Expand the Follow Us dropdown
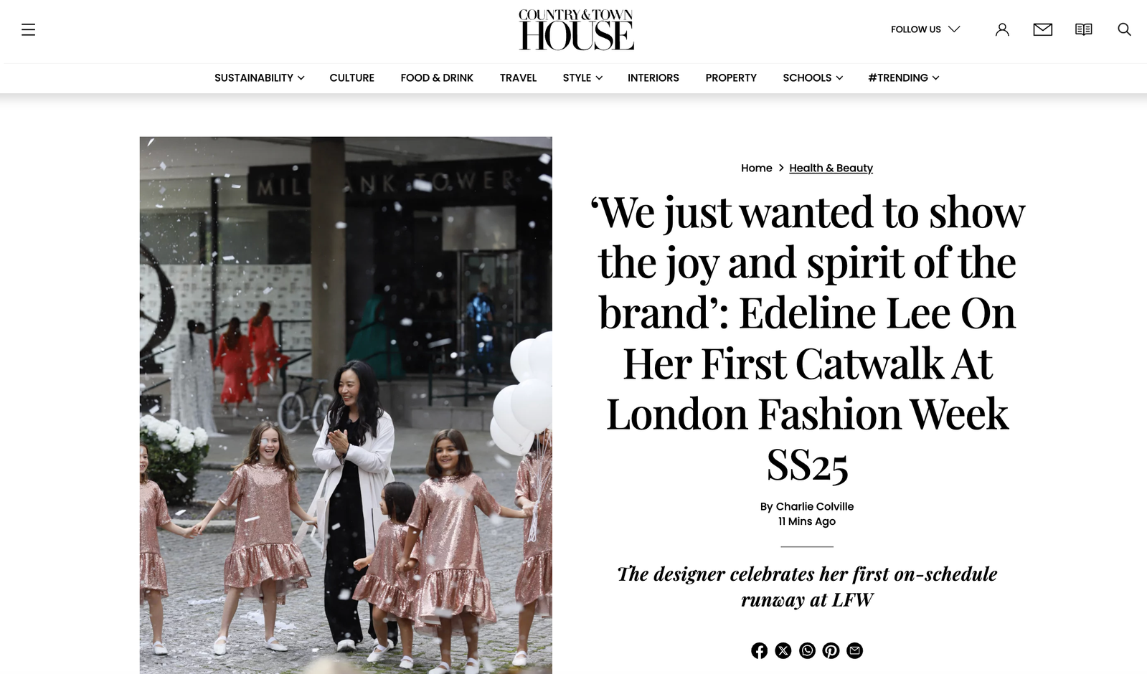Viewport: 1147px width, 674px height. click(x=925, y=29)
